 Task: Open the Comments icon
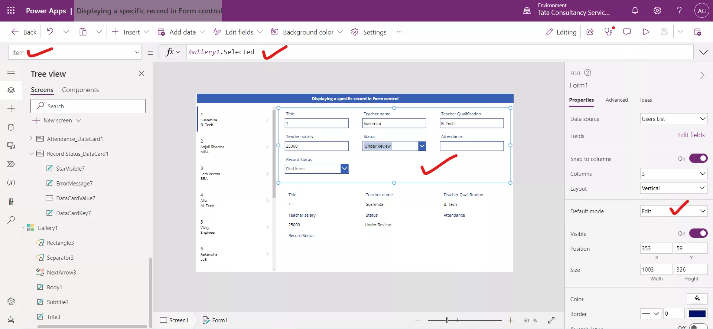[x=627, y=32]
